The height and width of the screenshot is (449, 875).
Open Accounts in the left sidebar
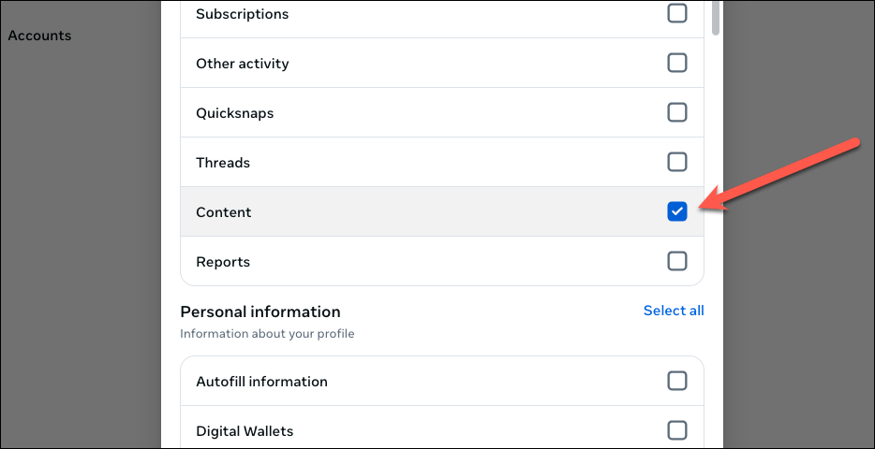39,36
